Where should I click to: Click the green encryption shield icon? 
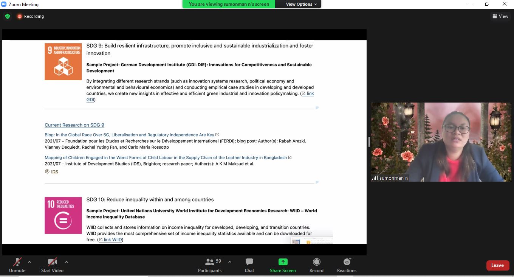pos(8,16)
